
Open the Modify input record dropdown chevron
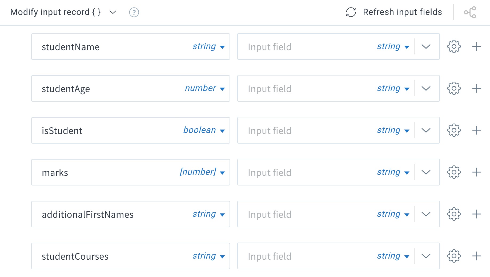click(x=113, y=12)
